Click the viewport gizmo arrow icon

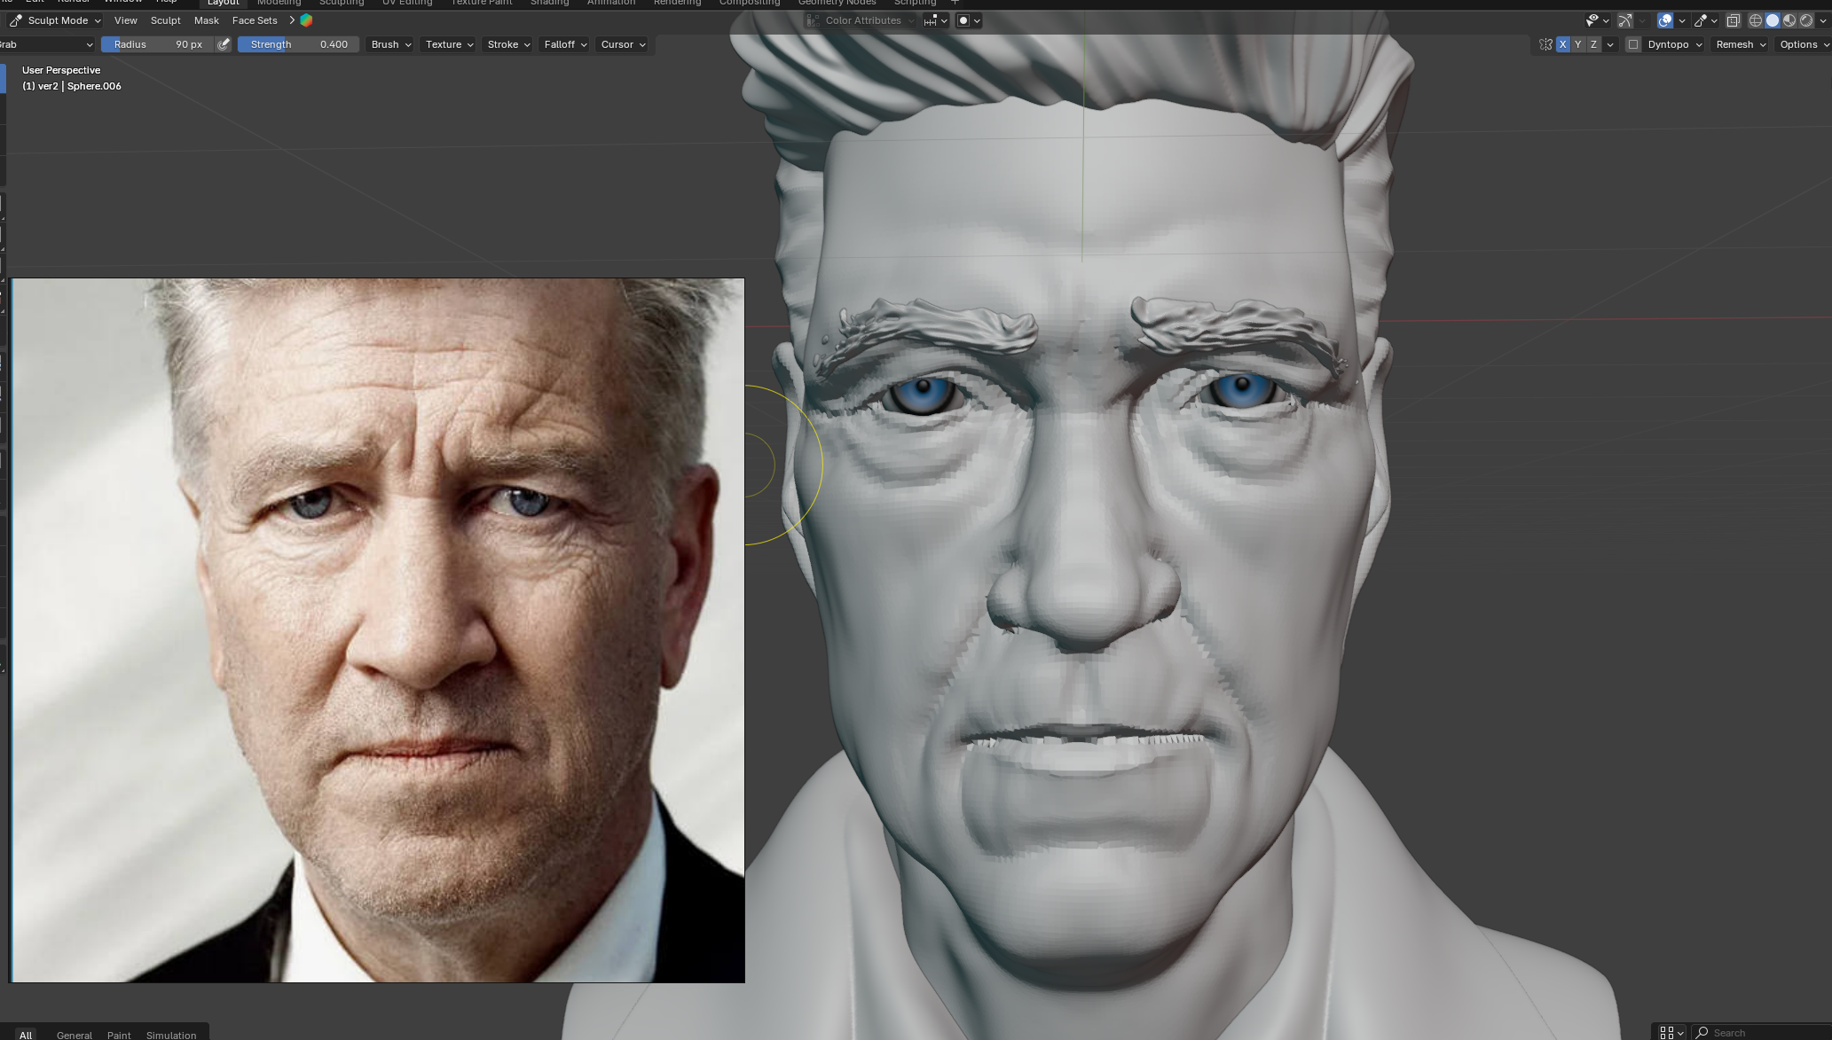(1624, 20)
